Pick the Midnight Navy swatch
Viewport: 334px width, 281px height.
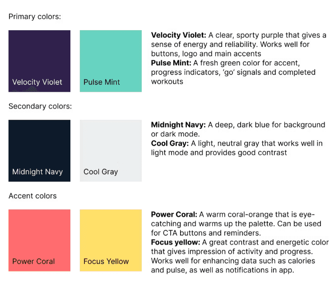coord(39,151)
